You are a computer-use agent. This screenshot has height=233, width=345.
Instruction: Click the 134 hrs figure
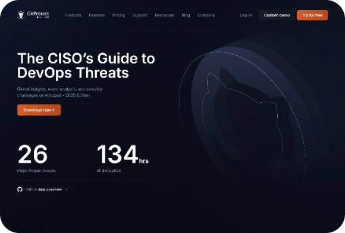pyautogui.click(x=123, y=154)
